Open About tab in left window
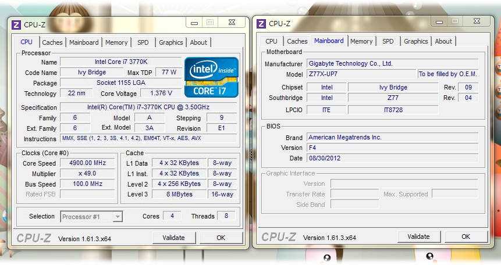The image size is (501, 265). tap(198, 42)
